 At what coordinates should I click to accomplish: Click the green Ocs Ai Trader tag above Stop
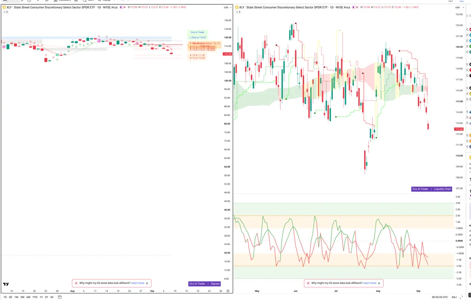(197, 32)
